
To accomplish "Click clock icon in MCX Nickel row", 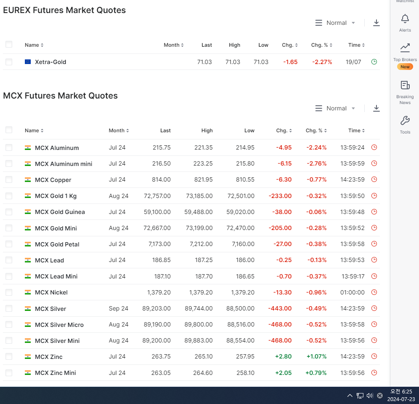I will 374,292.
